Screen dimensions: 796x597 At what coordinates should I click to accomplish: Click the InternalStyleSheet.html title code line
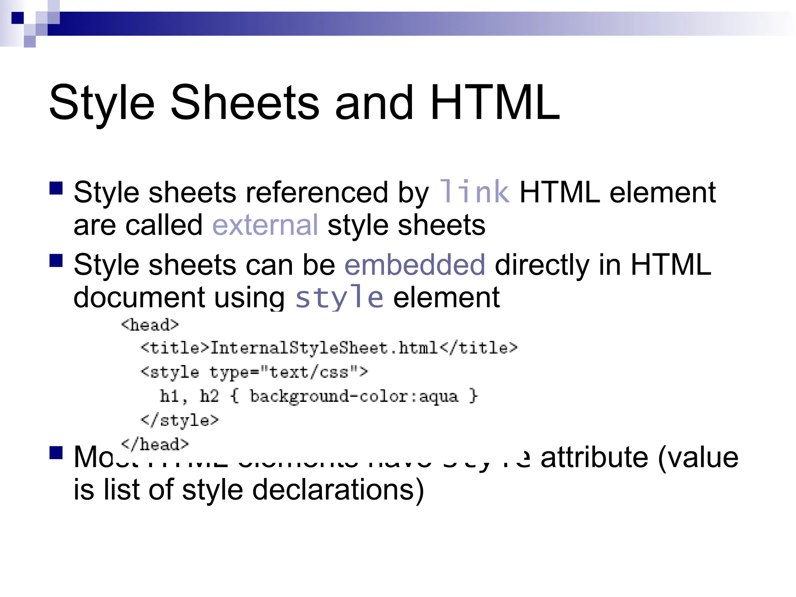(329, 348)
